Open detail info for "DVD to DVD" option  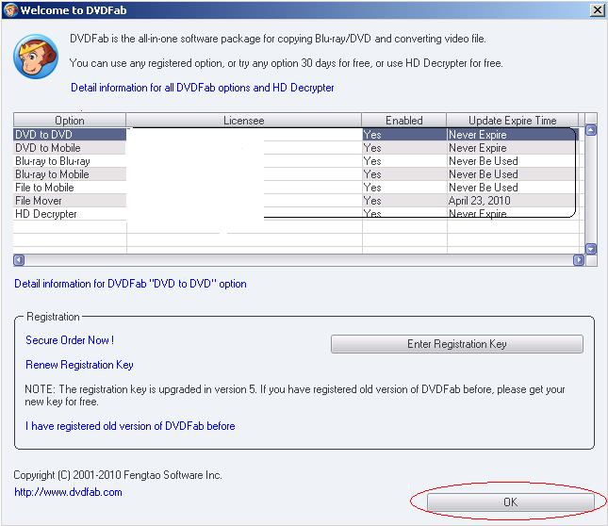130,284
